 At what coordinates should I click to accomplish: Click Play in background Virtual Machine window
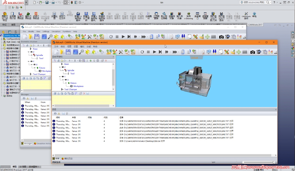coord(123,37)
